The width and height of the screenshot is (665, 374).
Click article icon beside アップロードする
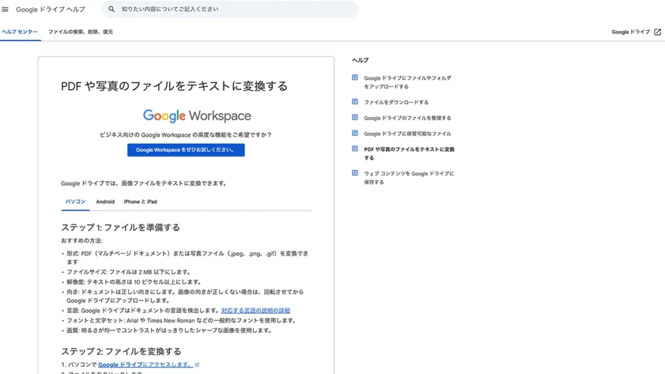point(355,78)
